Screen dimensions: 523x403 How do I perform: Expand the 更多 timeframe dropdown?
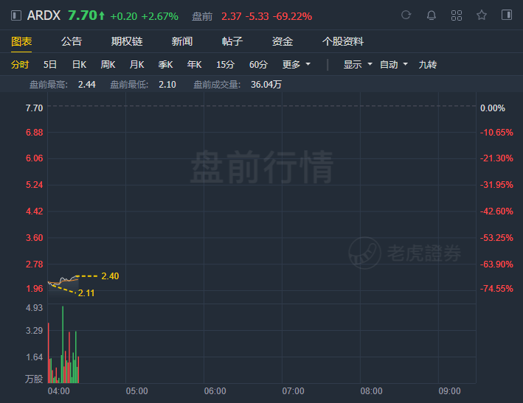click(x=297, y=64)
